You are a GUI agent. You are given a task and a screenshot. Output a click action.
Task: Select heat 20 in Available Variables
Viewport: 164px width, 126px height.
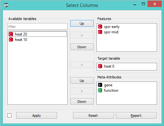[x=37, y=34]
